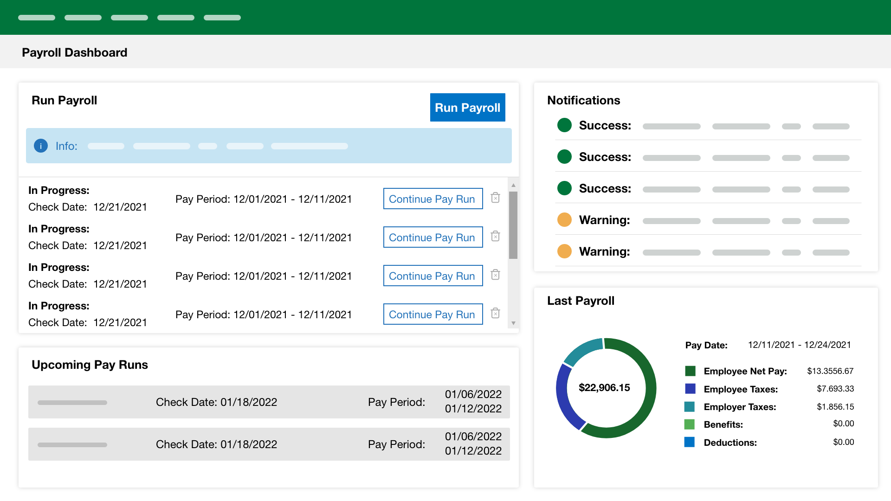Click the Employee Net Pay green color swatch

690,371
